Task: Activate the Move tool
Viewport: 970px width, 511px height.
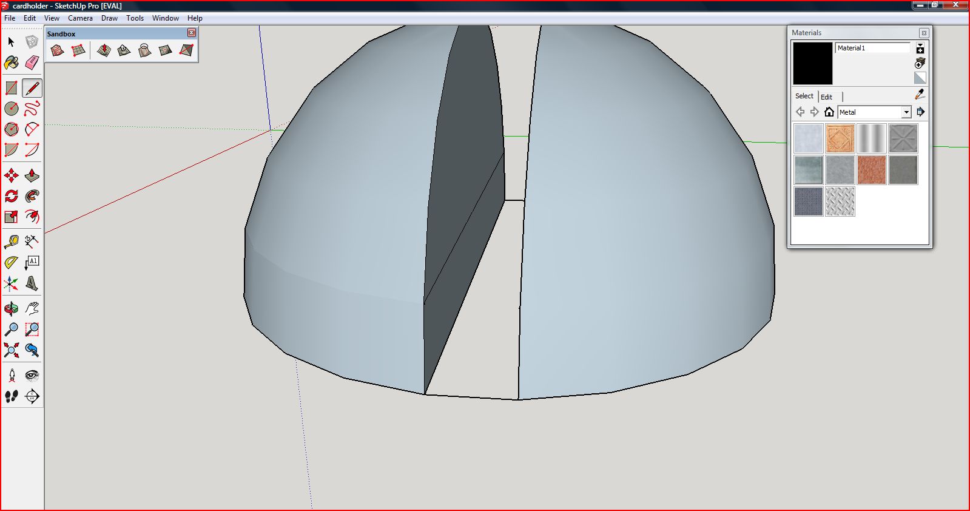Action: point(12,176)
